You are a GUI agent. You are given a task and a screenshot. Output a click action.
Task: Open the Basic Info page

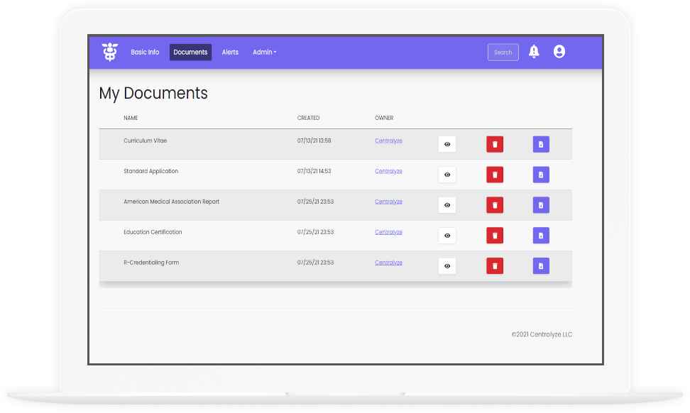[145, 53]
